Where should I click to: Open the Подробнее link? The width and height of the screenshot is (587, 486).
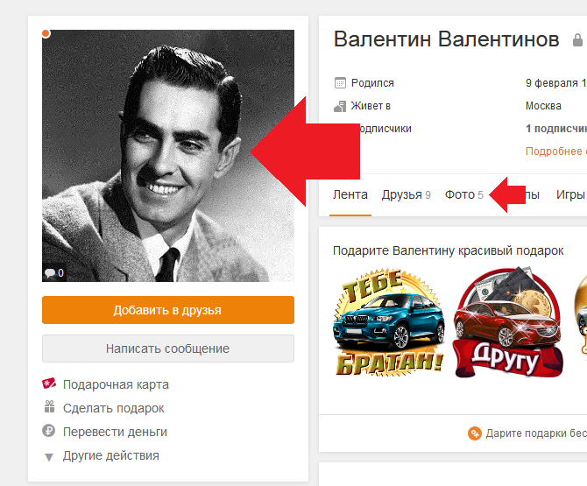(x=555, y=151)
